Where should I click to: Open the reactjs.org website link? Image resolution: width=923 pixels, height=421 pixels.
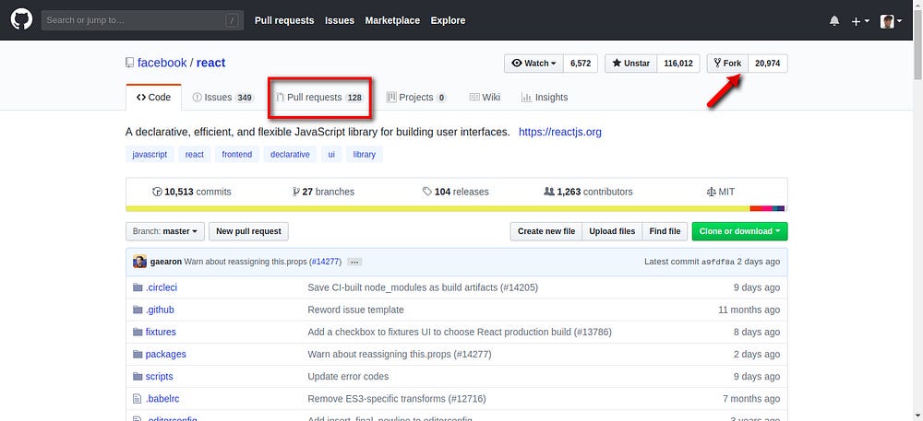(x=560, y=132)
